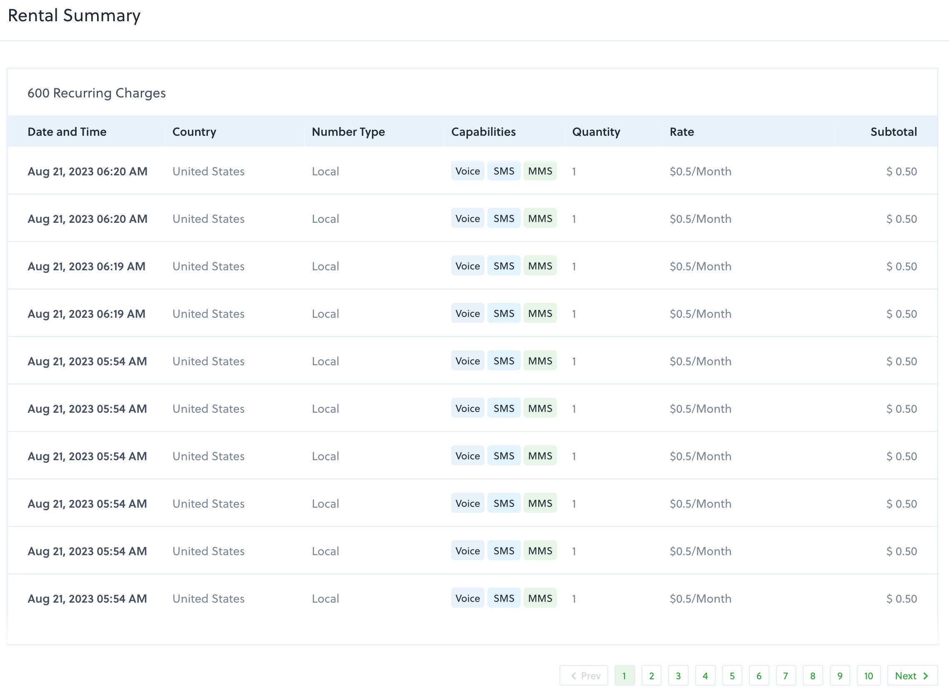Click the Voice capability badge on the first row
Viewport: 949px width, 693px height.
point(467,171)
